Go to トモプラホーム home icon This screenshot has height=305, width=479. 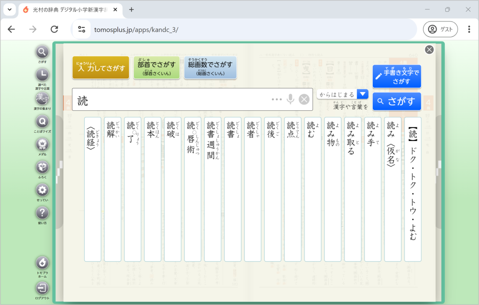42,263
